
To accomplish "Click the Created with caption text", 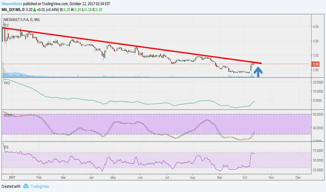I will coord(11,186).
